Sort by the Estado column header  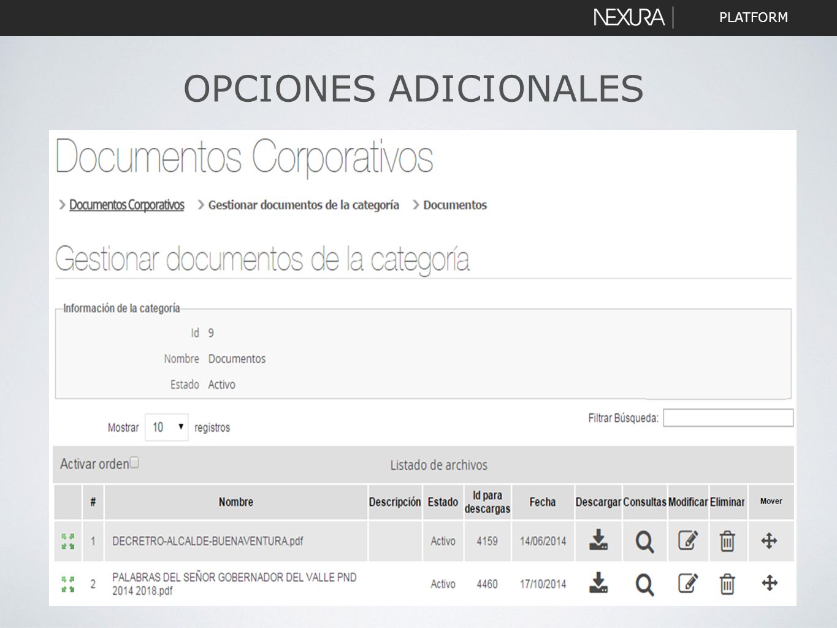[443, 502]
